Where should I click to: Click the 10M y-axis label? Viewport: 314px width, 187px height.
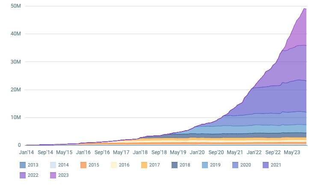click(15, 117)
